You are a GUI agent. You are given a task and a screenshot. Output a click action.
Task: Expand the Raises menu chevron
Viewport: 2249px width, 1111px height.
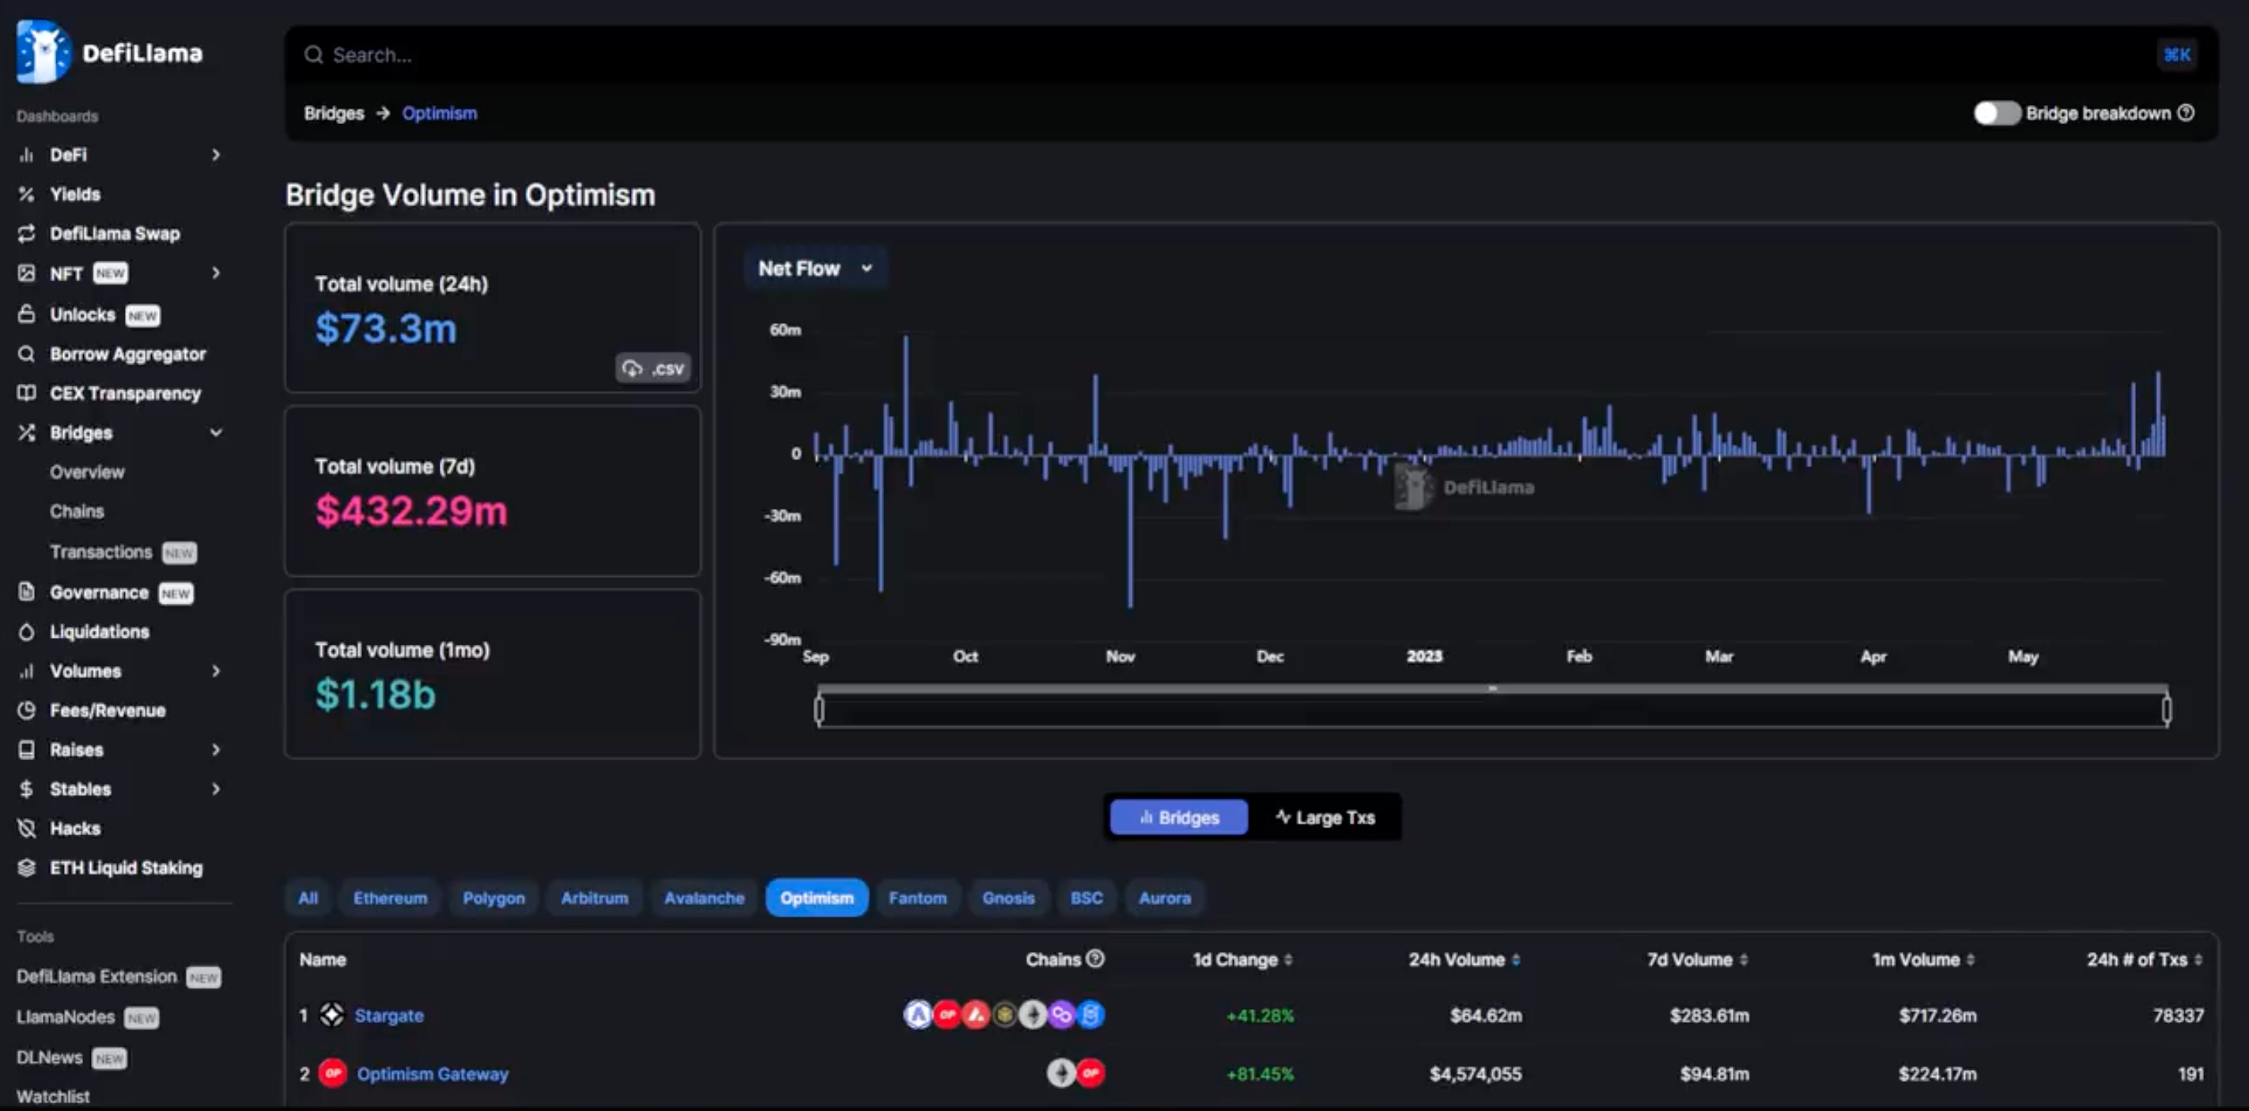(x=216, y=749)
